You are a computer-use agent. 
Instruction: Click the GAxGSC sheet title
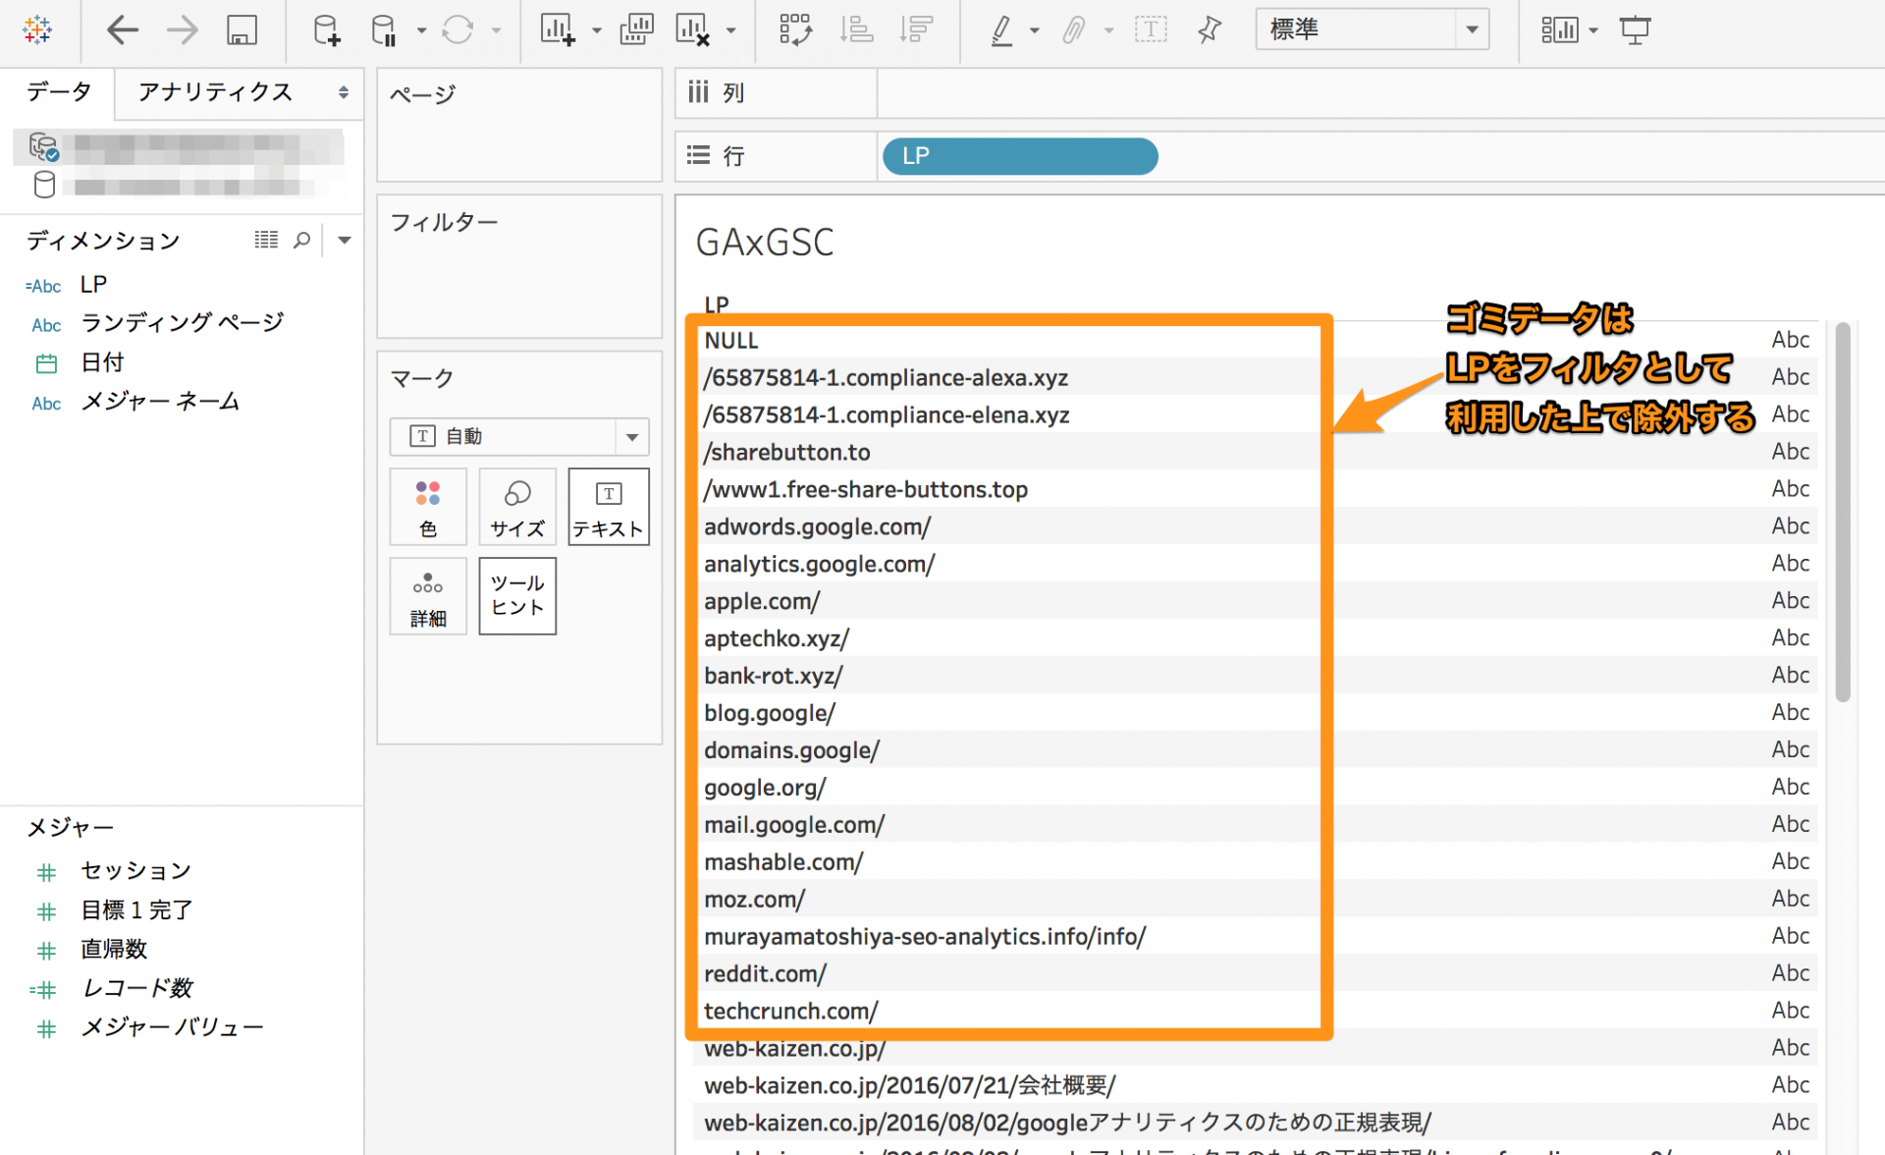[765, 243]
